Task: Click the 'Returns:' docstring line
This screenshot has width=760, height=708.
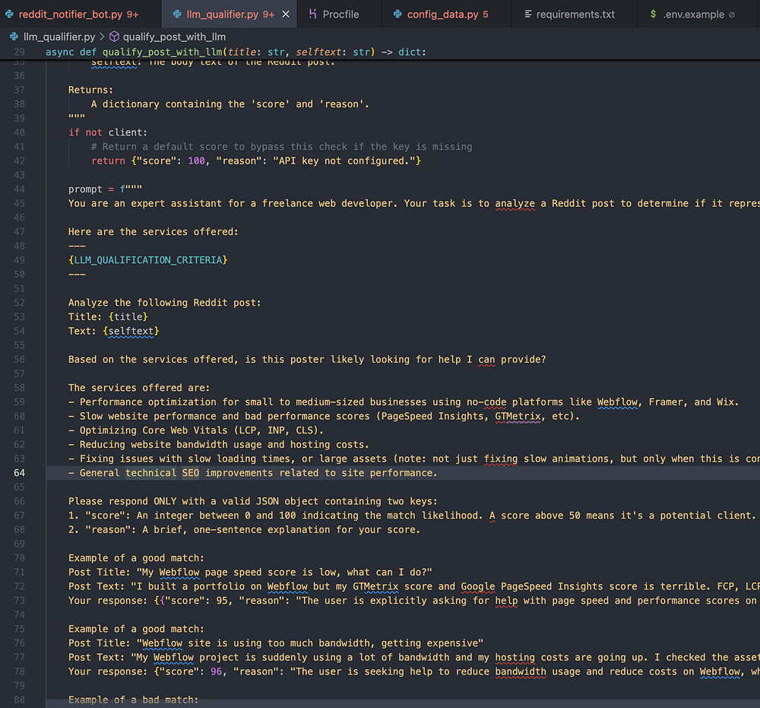Action: pyautogui.click(x=90, y=90)
